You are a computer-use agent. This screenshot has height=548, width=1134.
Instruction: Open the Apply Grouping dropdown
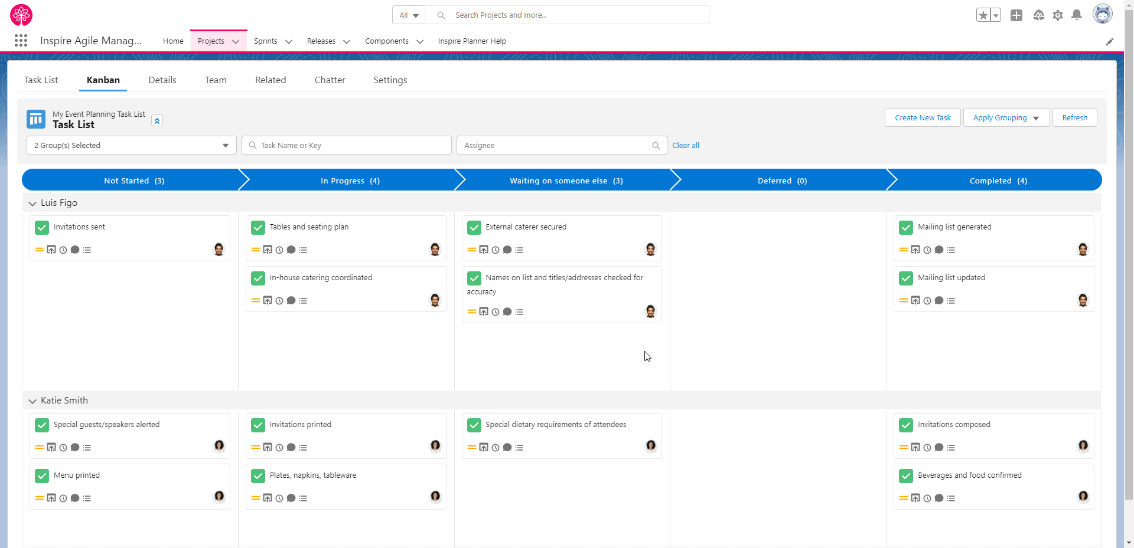(1006, 118)
